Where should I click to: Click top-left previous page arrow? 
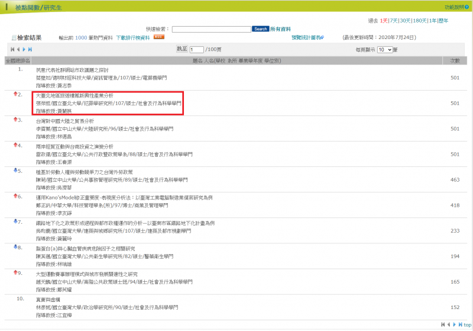click(18, 49)
